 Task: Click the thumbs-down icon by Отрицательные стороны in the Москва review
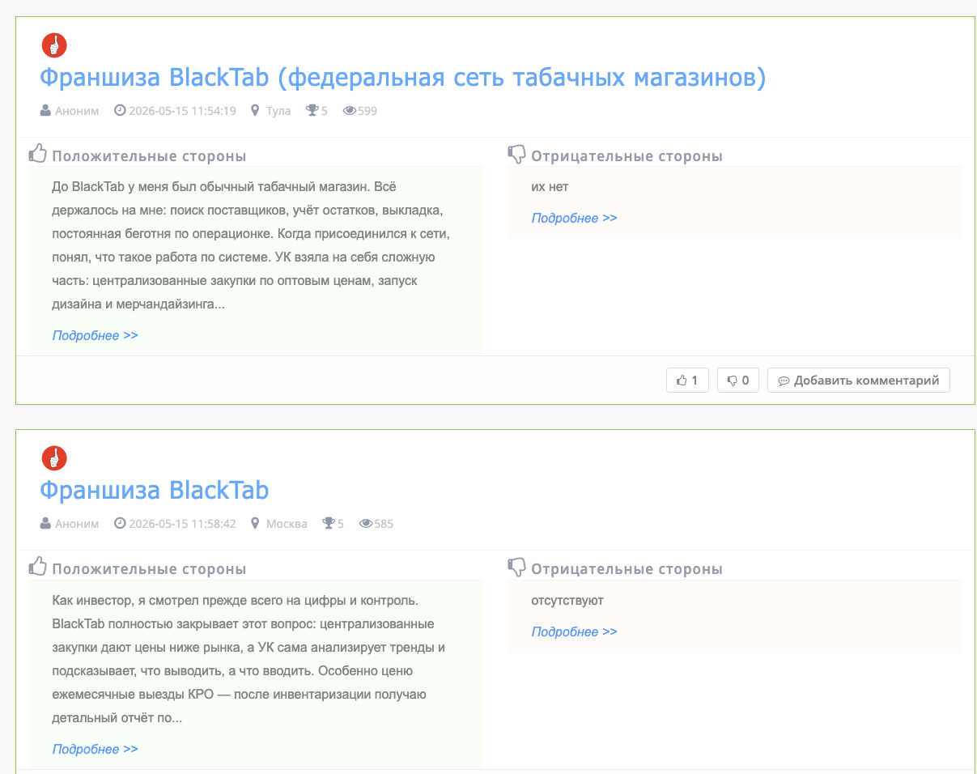click(516, 567)
